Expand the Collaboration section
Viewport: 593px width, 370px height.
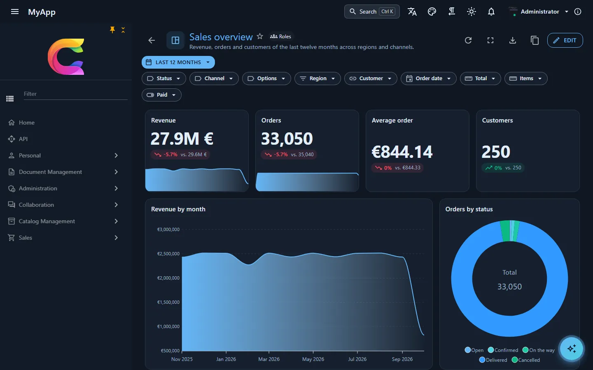tap(66, 205)
